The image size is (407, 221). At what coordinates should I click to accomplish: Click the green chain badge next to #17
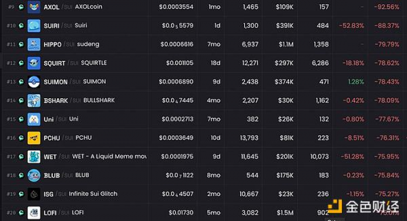(x=22, y=156)
